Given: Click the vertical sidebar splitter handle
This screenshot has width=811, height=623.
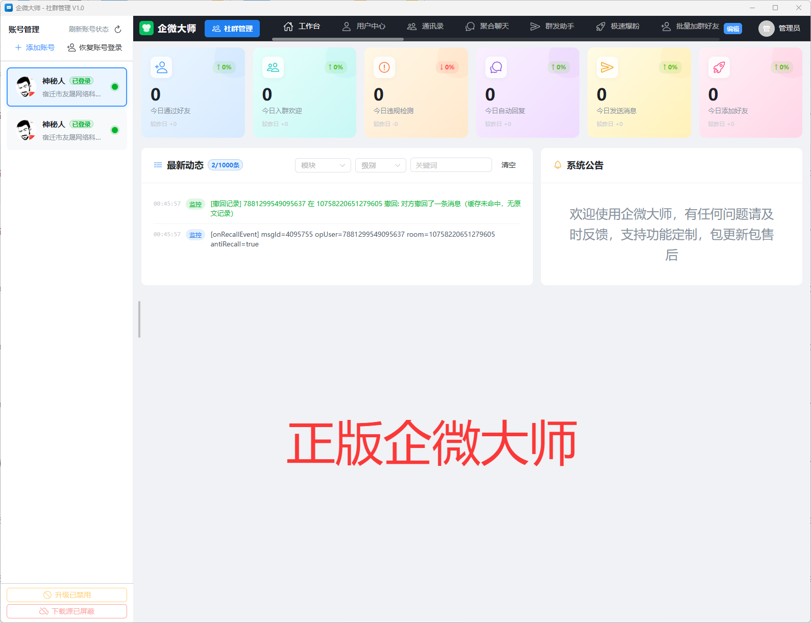Looking at the screenshot, I should click(139, 319).
